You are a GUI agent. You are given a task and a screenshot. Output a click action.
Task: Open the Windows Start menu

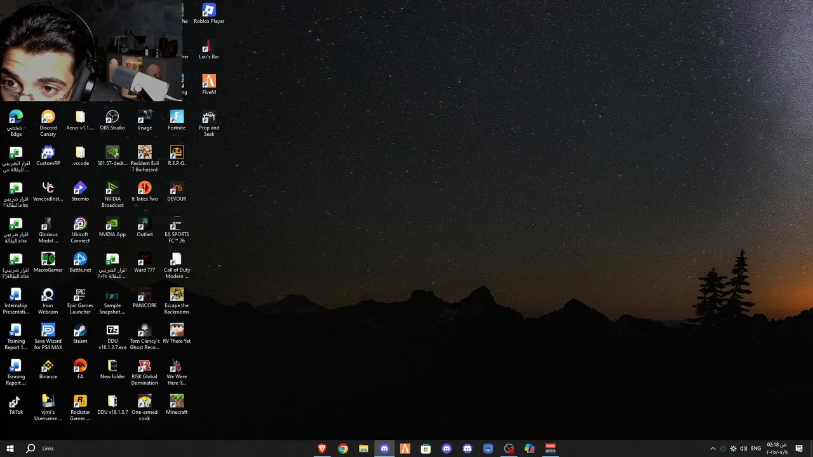pos(10,449)
